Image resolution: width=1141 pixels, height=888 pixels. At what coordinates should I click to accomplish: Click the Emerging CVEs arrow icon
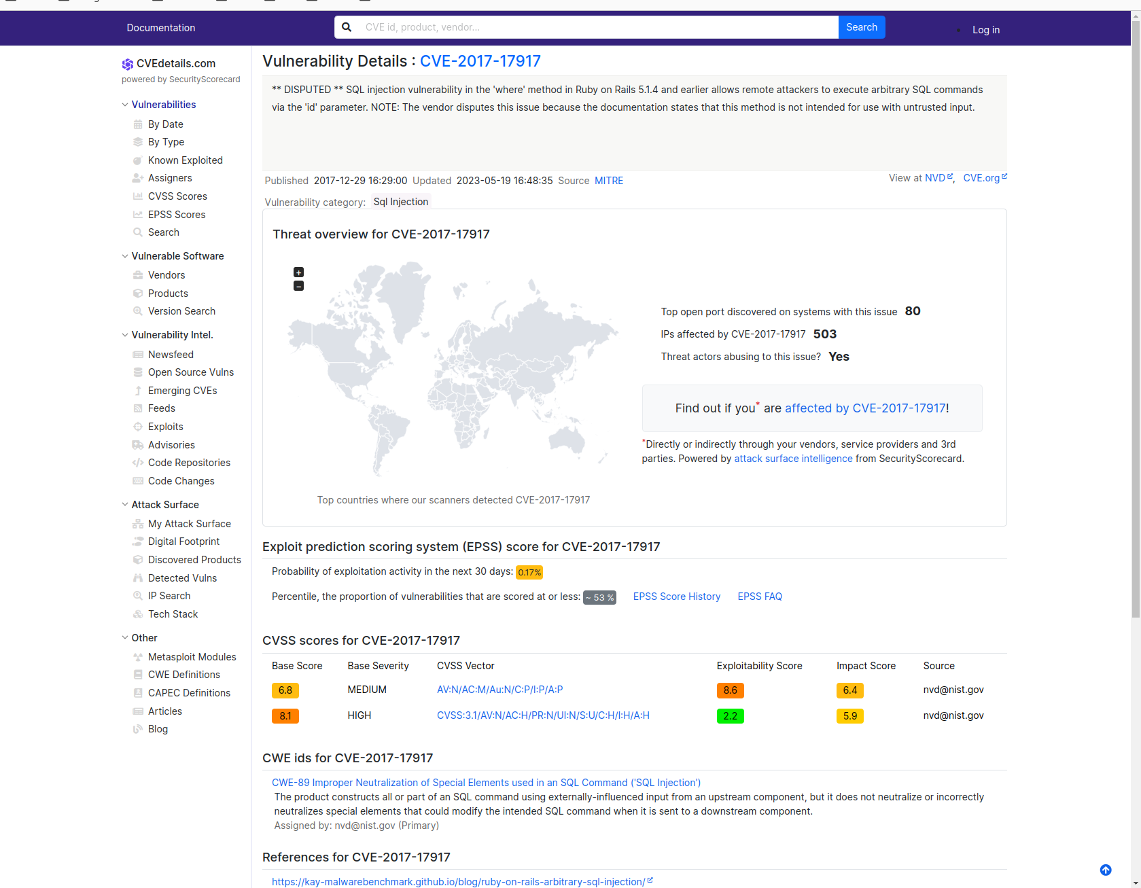(x=138, y=391)
